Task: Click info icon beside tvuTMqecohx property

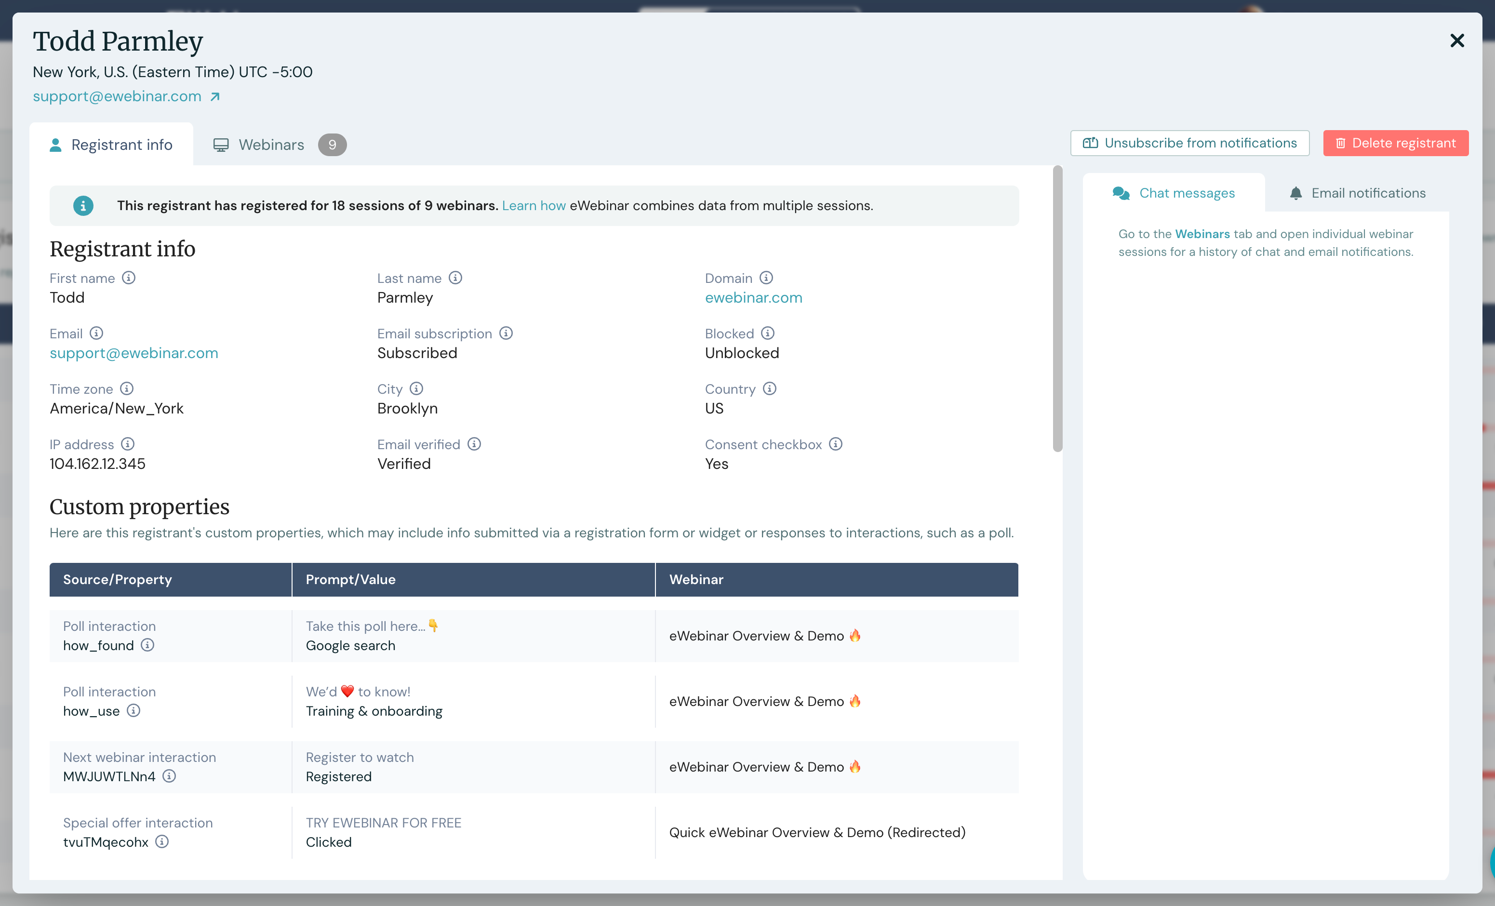Action: tap(162, 842)
